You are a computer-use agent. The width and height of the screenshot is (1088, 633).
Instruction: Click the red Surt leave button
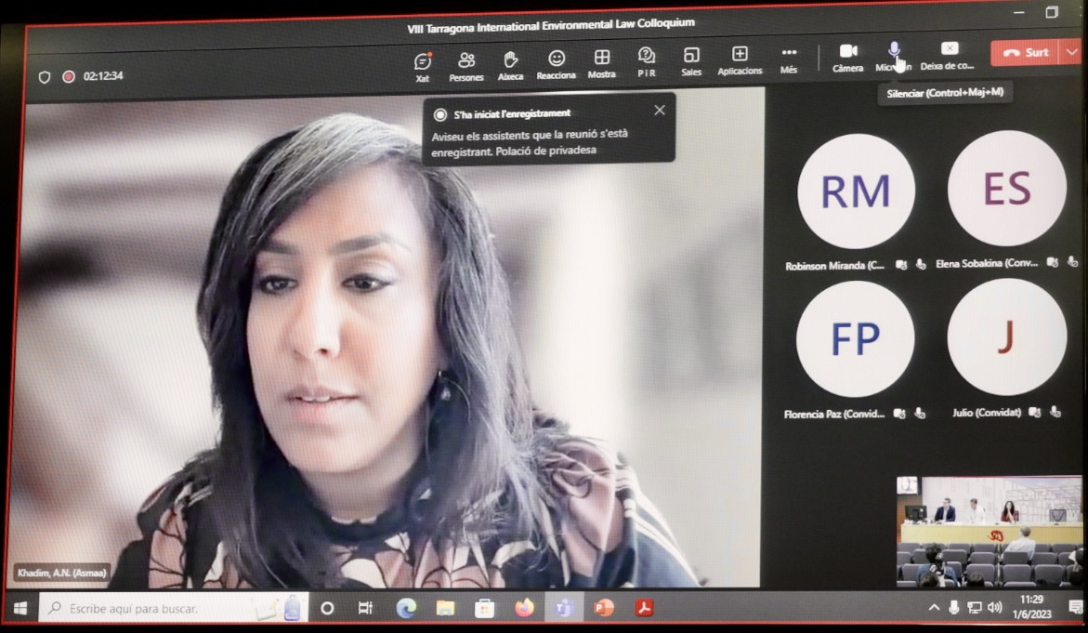click(x=1026, y=53)
